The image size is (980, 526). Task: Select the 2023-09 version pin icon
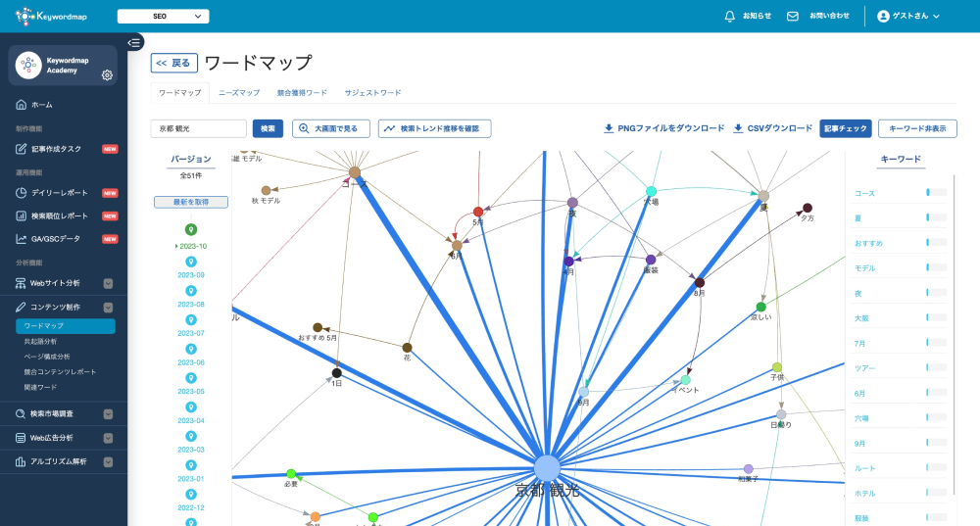191,263
